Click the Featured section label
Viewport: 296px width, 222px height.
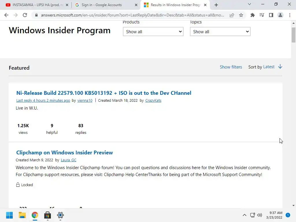tap(19, 68)
